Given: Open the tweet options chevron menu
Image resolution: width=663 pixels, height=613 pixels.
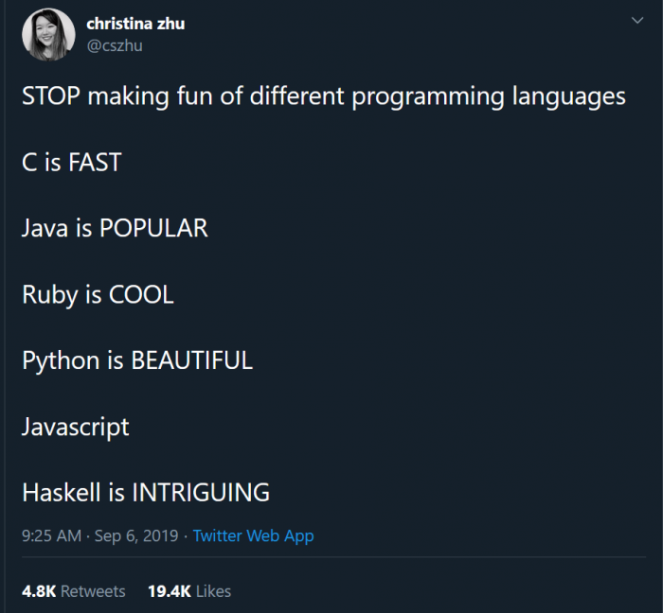Looking at the screenshot, I should point(636,20).
